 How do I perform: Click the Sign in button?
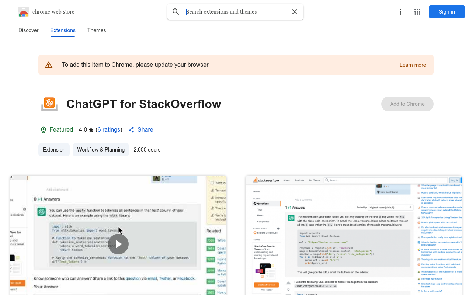click(x=447, y=12)
